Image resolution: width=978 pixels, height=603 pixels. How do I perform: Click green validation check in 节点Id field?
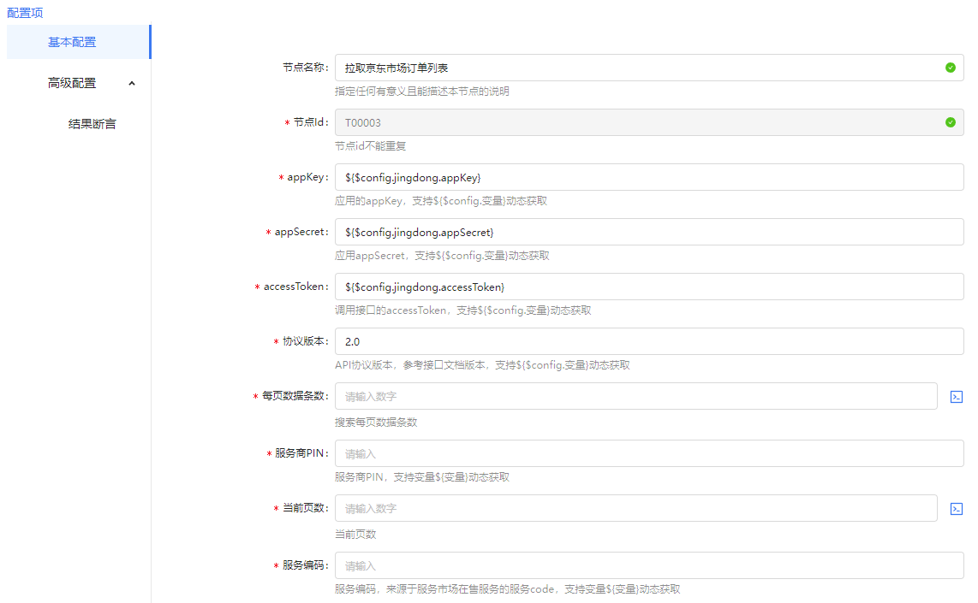click(x=950, y=122)
